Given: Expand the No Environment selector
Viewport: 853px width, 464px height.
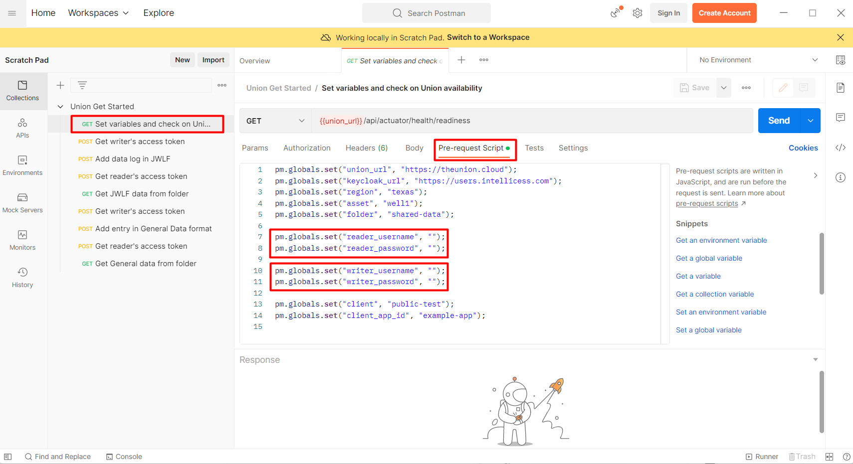Looking at the screenshot, I should point(758,60).
